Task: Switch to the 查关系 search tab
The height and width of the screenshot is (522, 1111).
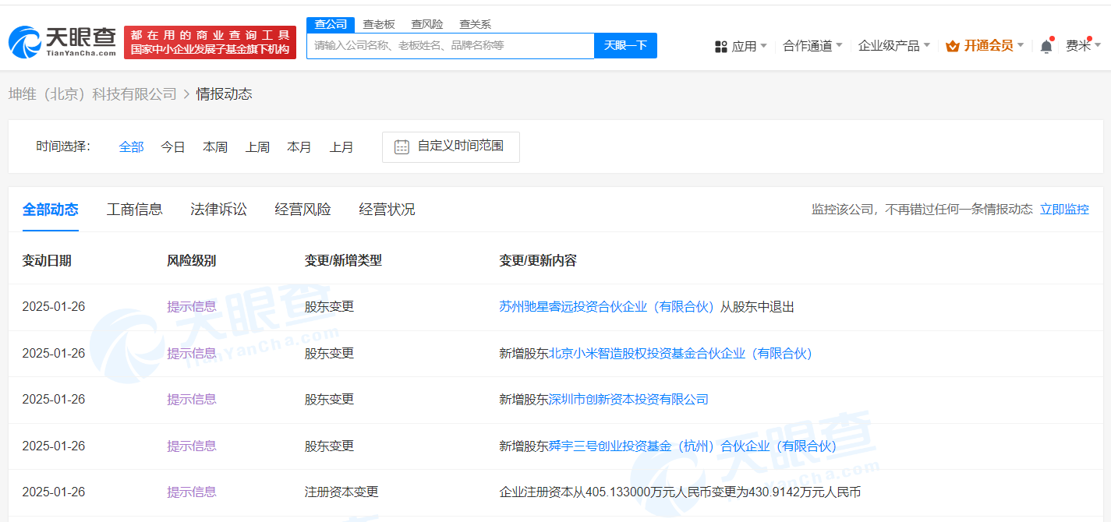Action: [476, 24]
